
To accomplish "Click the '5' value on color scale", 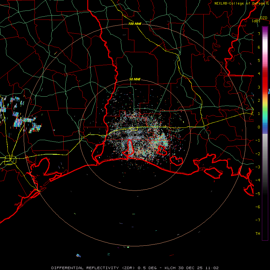I will click(x=259, y=60).
